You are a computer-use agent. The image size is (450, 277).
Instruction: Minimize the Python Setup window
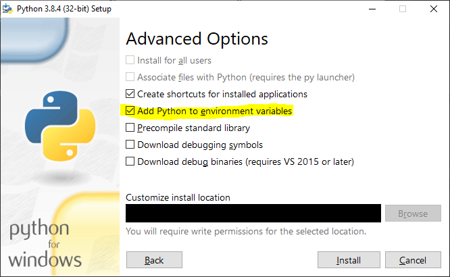[x=372, y=9]
